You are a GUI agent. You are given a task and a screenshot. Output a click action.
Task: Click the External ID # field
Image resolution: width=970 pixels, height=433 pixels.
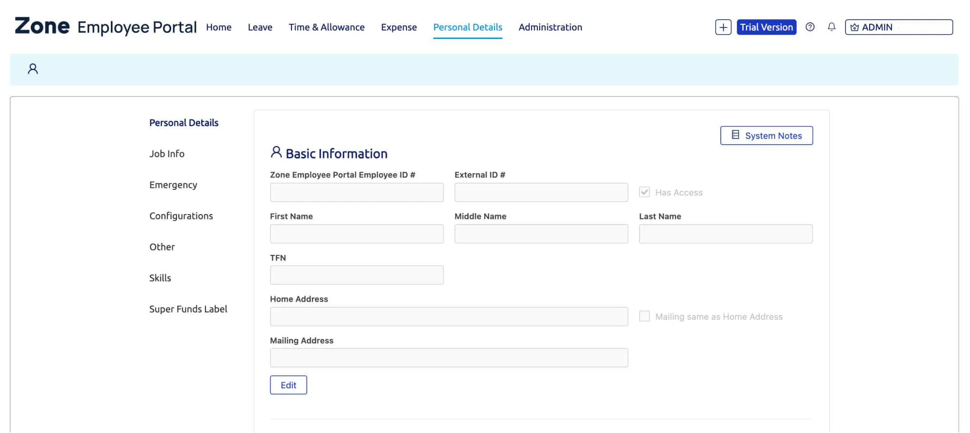click(541, 192)
